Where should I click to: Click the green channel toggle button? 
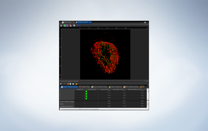65,26
